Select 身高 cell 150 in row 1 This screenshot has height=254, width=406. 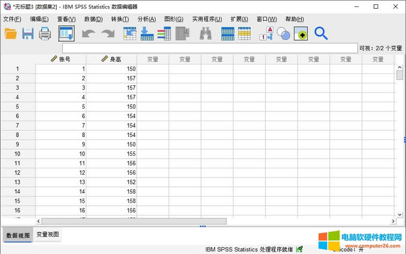pyautogui.click(x=112, y=69)
